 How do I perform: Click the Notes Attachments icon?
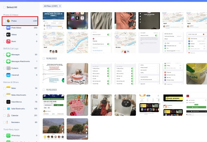(8, 95)
